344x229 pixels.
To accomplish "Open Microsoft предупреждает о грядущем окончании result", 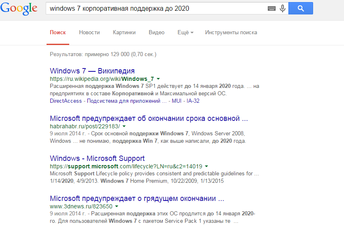I will 137,198.
